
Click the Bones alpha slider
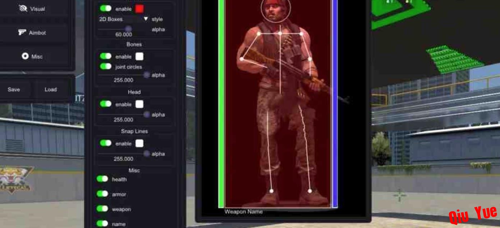coord(123,75)
